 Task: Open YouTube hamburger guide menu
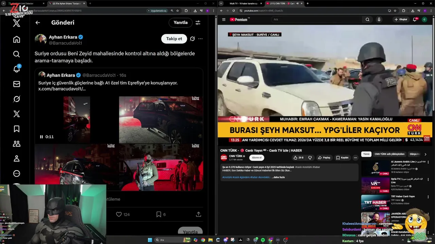click(x=224, y=20)
